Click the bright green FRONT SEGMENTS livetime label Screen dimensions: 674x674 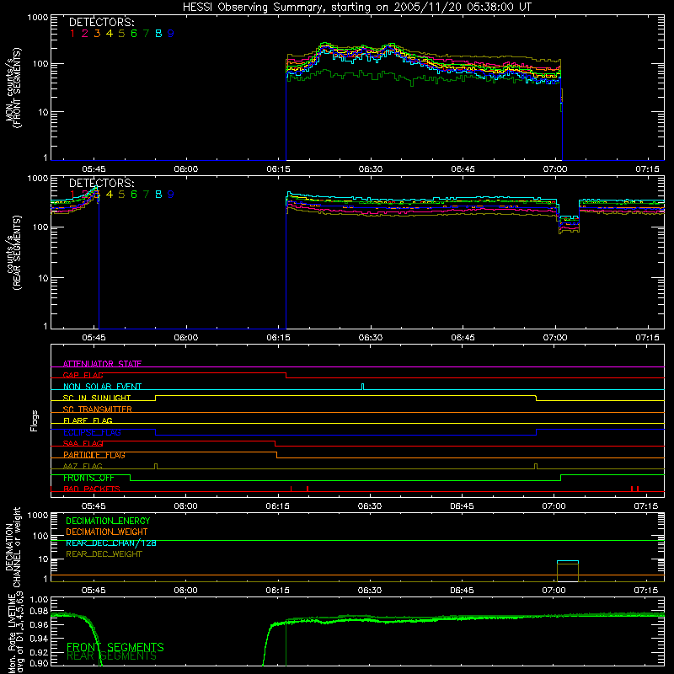point(115,647)
